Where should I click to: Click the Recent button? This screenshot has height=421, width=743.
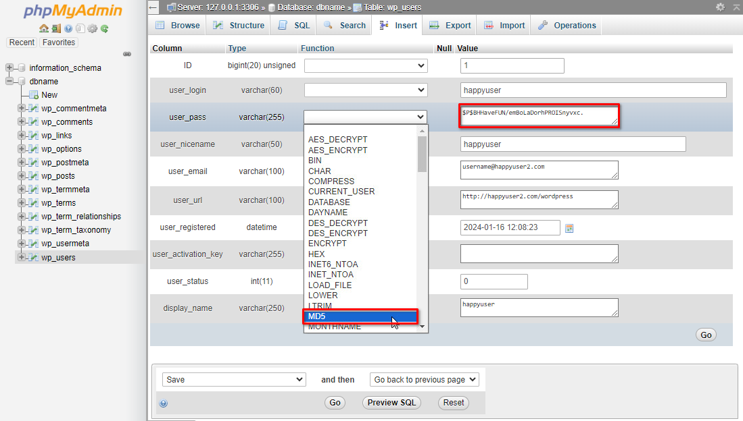pyautogui.click(x=22, y=42)
